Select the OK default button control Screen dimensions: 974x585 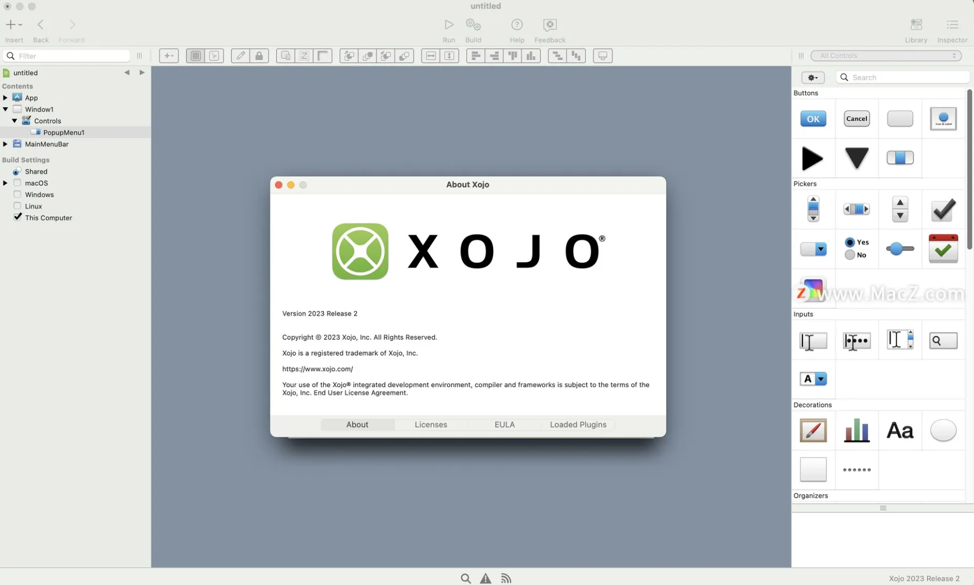(813, 119)
